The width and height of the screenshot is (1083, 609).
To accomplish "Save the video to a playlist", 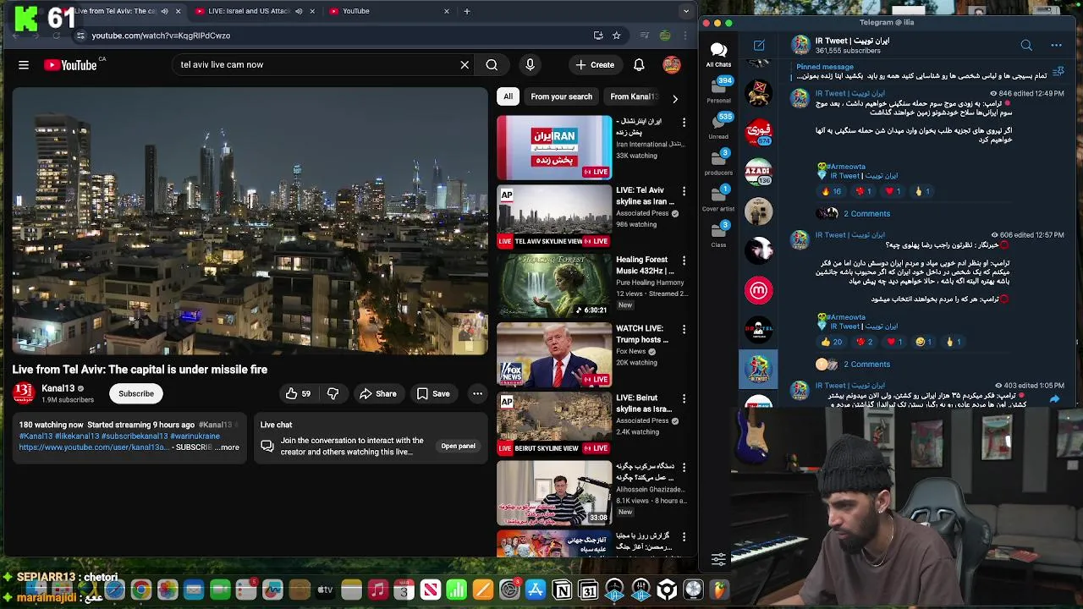I will 432,393.
